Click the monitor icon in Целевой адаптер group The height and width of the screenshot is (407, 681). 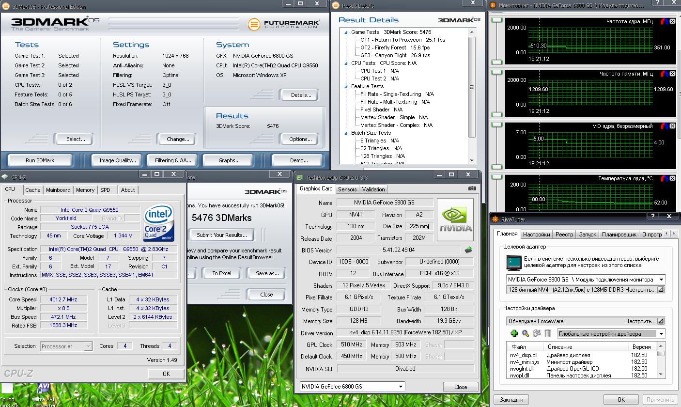click(x=513, y=262)
